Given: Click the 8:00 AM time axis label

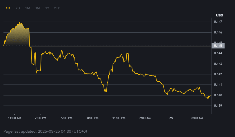Looking at the screenshot, I should click(x=197, y=118).
